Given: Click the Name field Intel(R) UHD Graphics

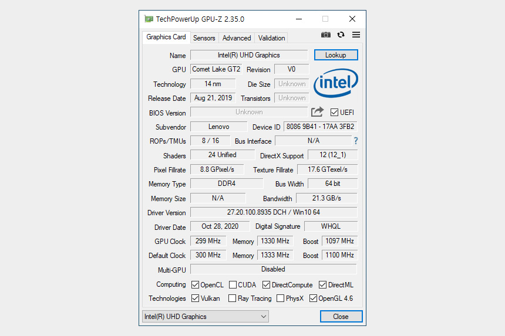Looking at the screenshot, I should [249, 55].
